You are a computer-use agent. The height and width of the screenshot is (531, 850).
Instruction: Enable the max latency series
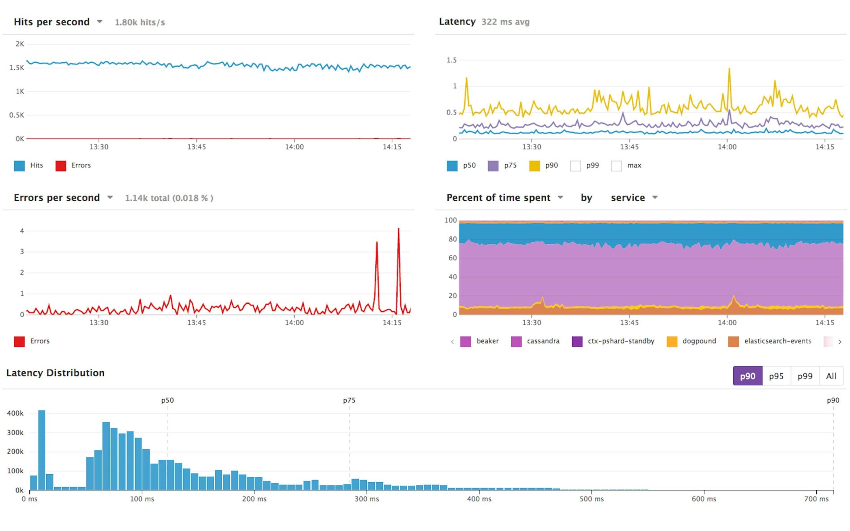(617, 165)
